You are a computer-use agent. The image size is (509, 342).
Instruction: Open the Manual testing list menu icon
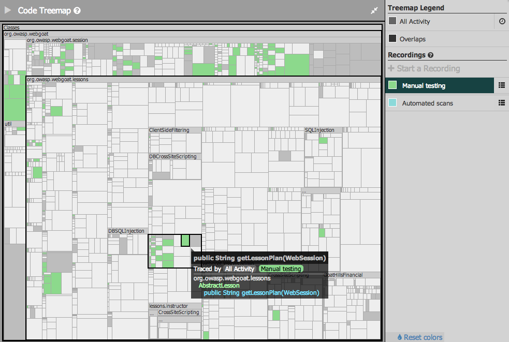(x=501, y=85)
